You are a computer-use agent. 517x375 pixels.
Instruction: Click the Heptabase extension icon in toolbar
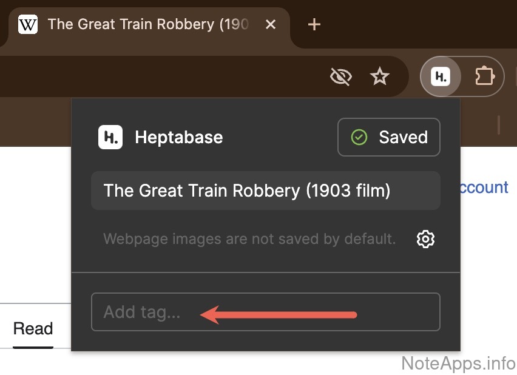tap(441, 76)
